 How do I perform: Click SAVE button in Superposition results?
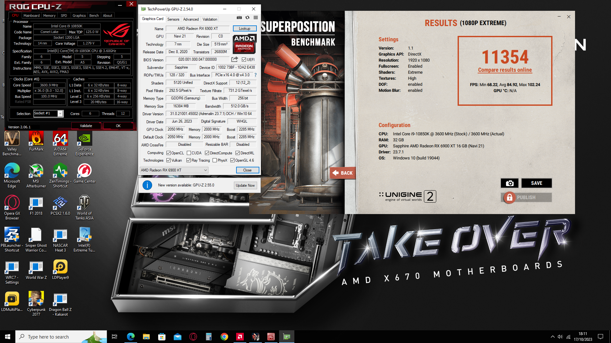pyautogui.click(x=537, y=183)
